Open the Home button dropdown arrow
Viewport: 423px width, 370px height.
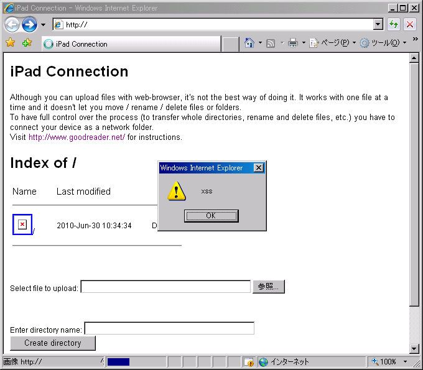coord(260,43)
